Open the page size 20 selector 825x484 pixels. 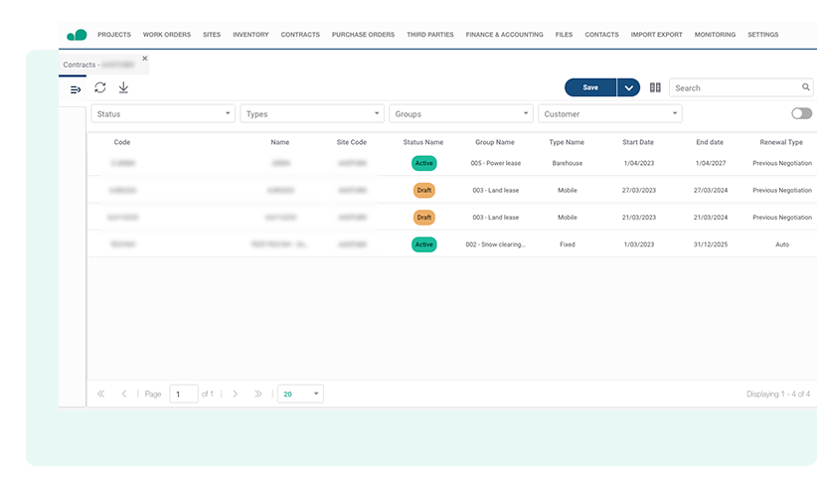tap(301, 394)
